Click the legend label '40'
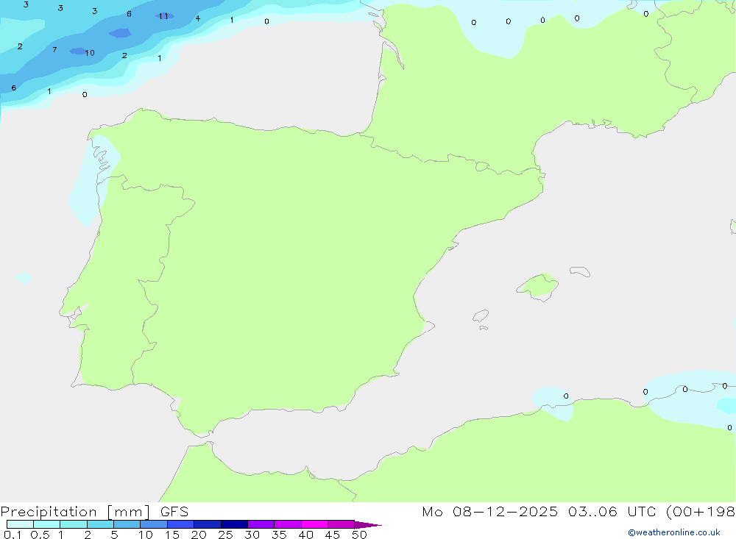Screen dimensions: 736x539 pyautogui.click(x=305, y=535)
